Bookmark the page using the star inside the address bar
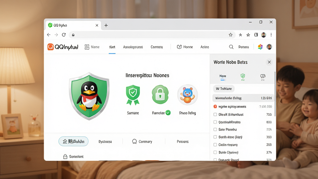Screen dimensions: 318x179 coord(231,35)
